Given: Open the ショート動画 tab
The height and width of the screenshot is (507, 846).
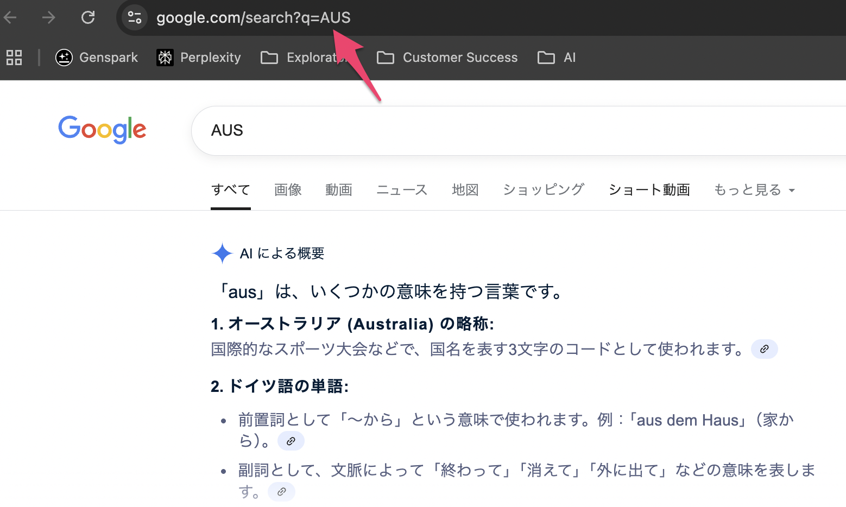Looking at the screenshot, I should tap(649, 190).
